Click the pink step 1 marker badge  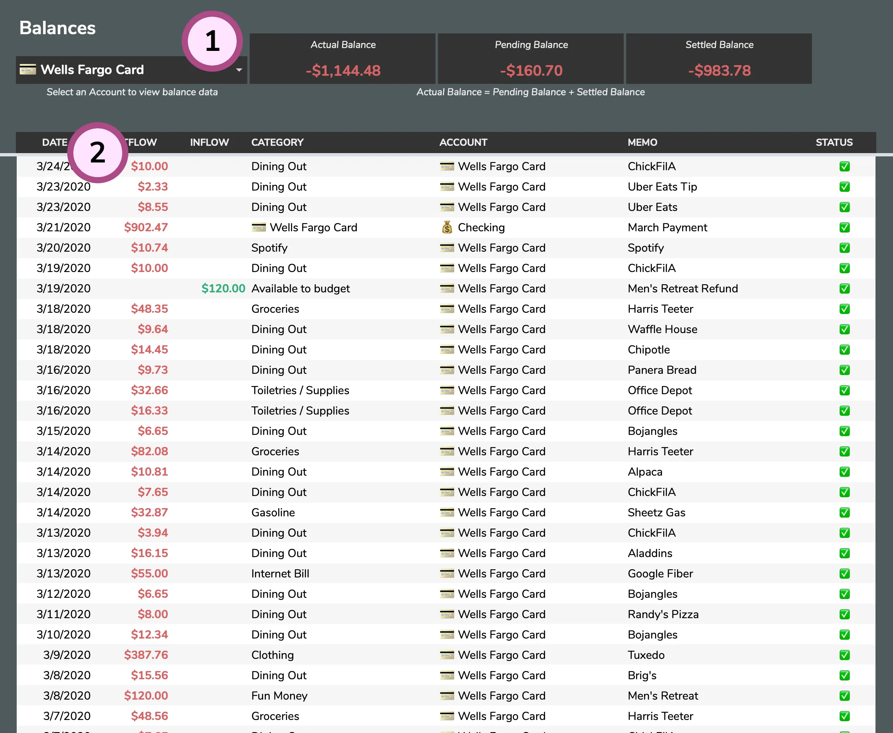(213, 41)
